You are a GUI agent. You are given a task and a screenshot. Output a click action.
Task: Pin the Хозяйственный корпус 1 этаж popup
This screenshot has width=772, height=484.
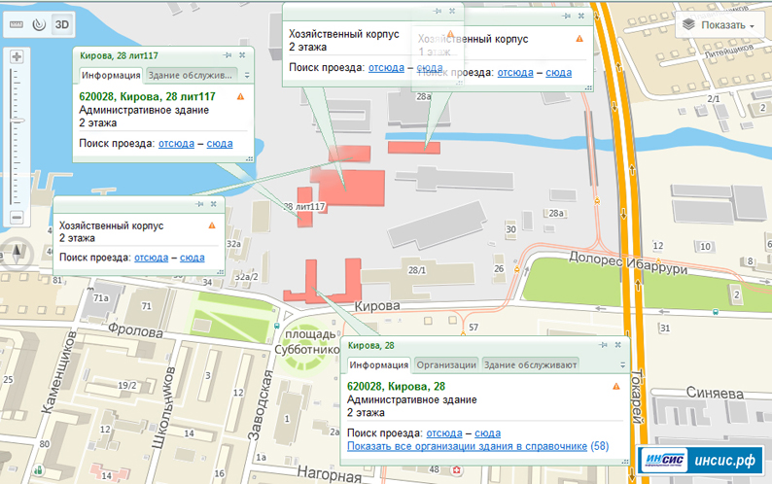point(566,16)
